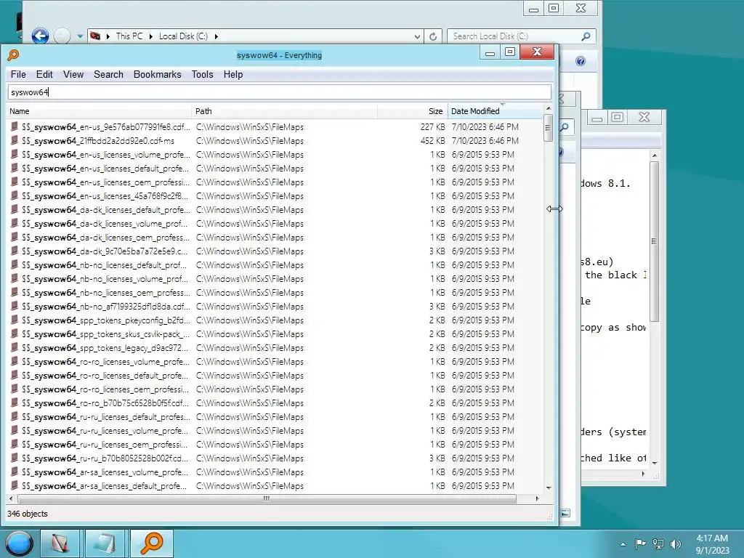Show hidden tray icons arrow
Viewport: 744px width, 558px height.
point(623,543)
